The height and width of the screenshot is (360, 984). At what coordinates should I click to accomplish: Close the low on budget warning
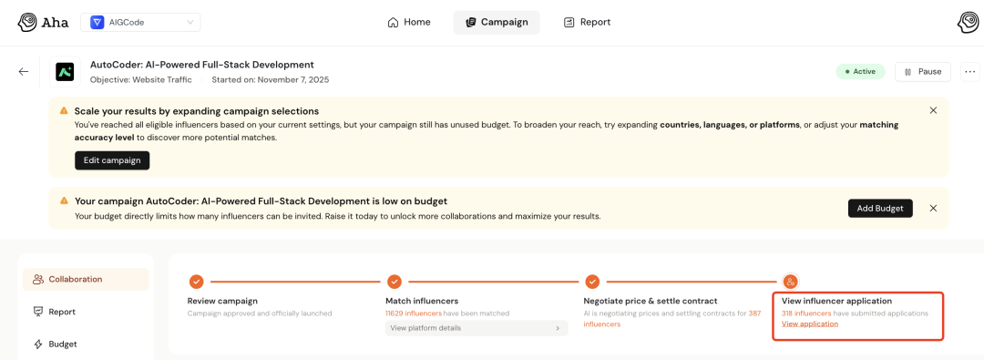pos(933,209)
